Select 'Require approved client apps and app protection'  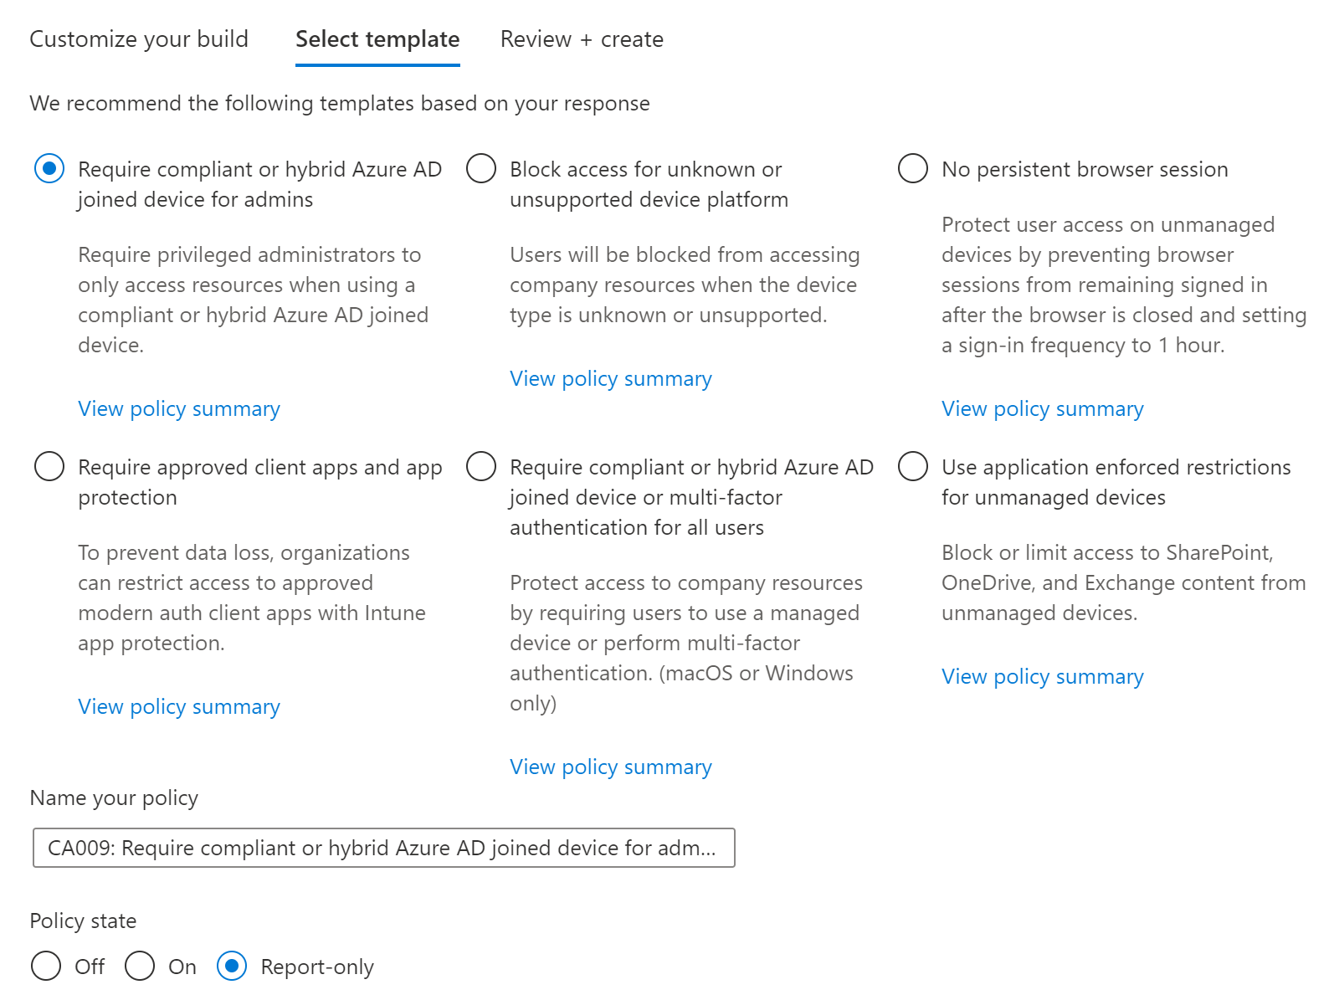point(49,466)
